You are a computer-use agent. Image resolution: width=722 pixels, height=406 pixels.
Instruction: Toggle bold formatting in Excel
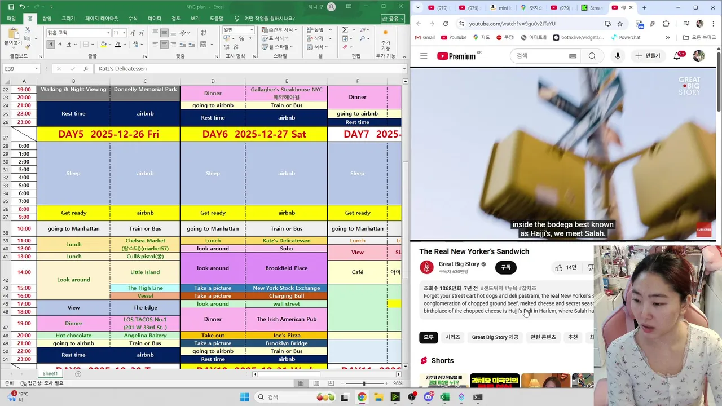(x=51, y=44)
